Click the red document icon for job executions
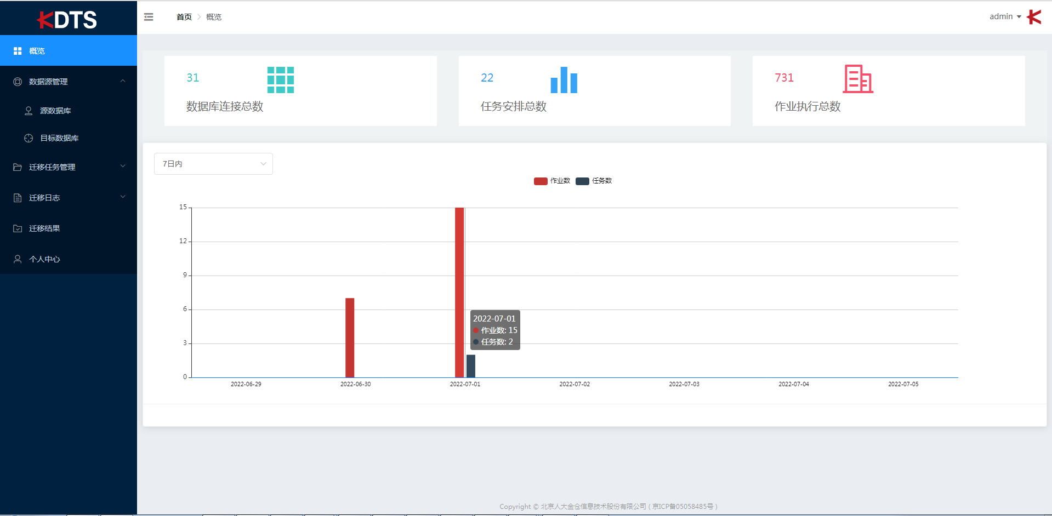 [857, 79]
